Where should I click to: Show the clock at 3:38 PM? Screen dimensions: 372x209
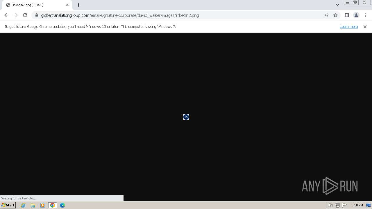(357, 205)
